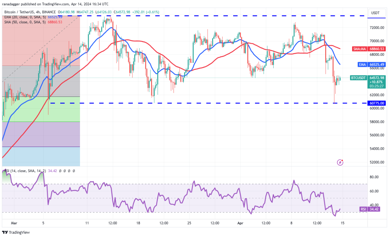Screen dimensions: 389x237
Task: Click the Mar label on time axis
Action: click(14, 223)
